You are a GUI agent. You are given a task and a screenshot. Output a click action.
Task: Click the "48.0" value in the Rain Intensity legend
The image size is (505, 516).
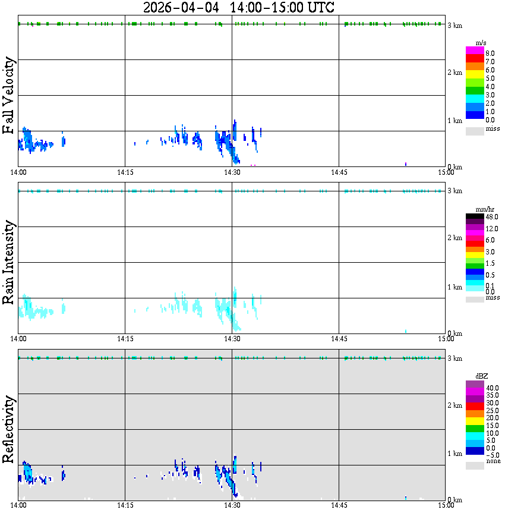492,217
